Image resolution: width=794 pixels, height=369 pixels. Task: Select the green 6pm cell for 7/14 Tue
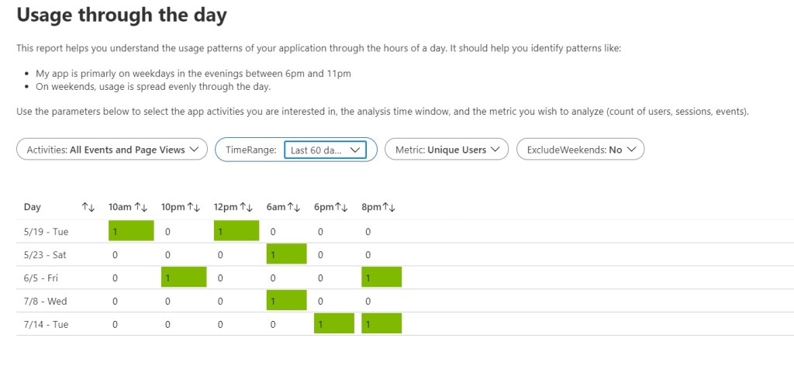[333, 324]
